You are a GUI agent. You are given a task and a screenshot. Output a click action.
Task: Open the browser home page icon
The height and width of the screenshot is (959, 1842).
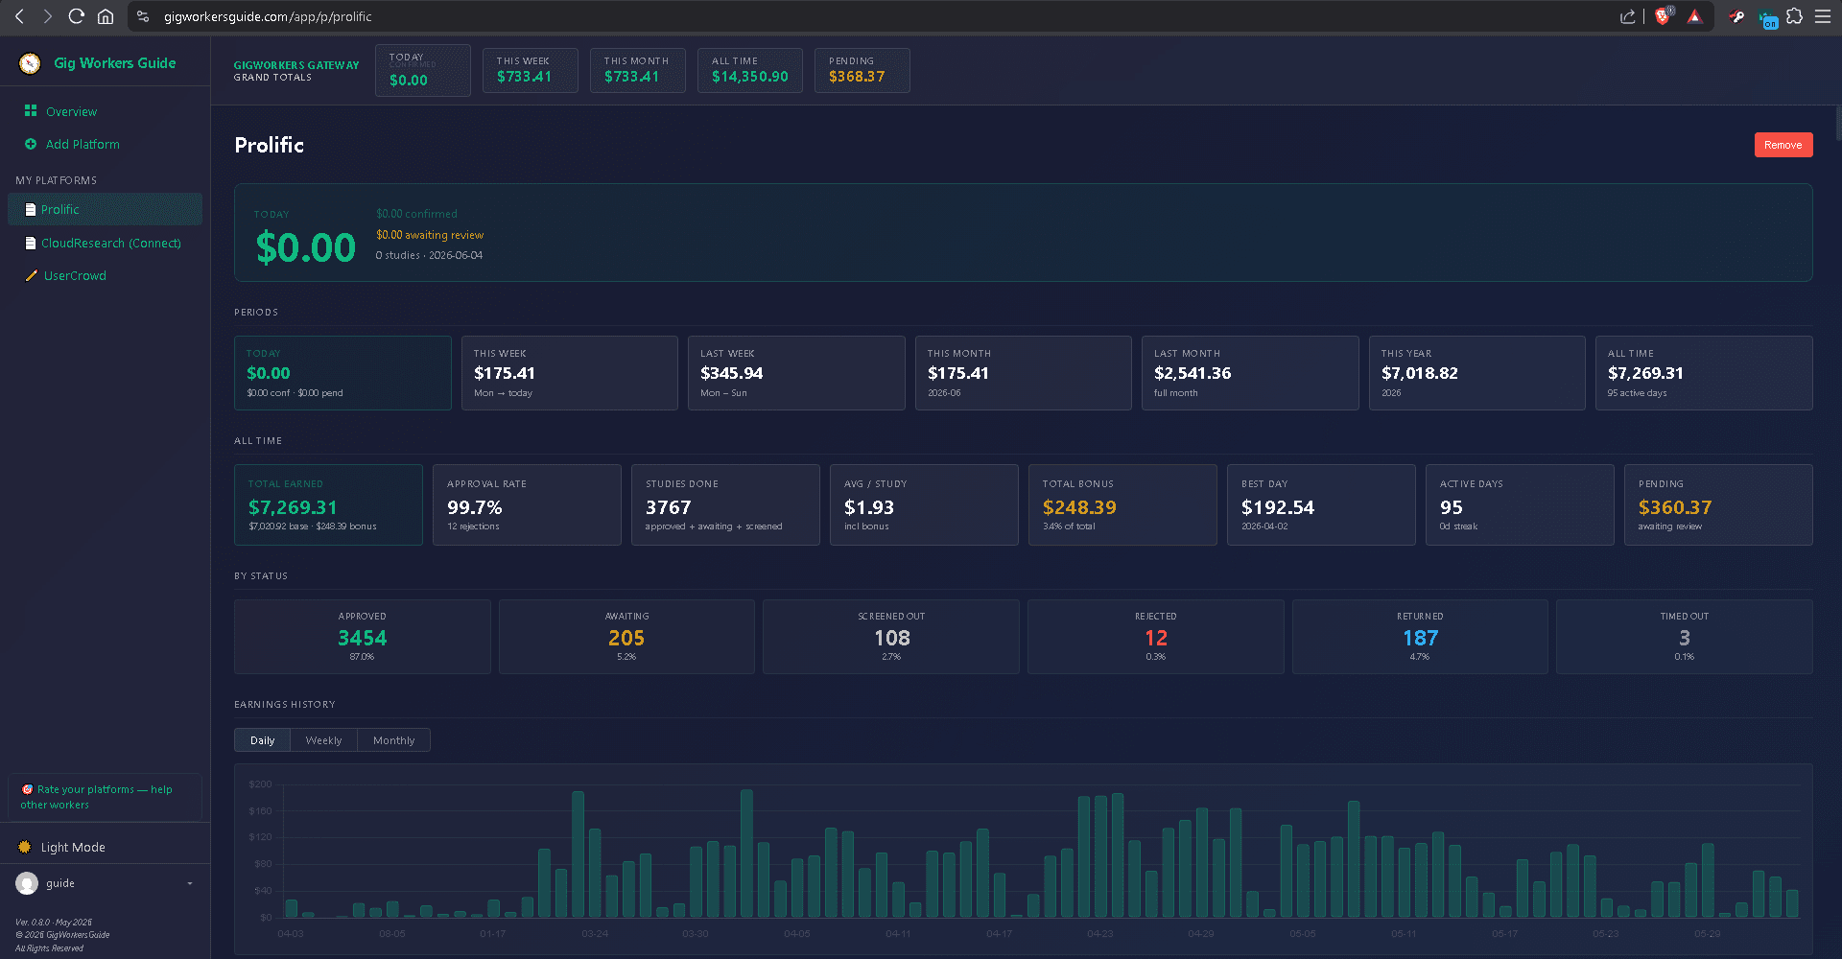pos(106,16)
